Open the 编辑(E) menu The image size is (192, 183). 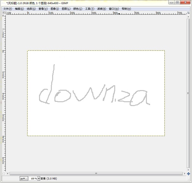point(19,9)
